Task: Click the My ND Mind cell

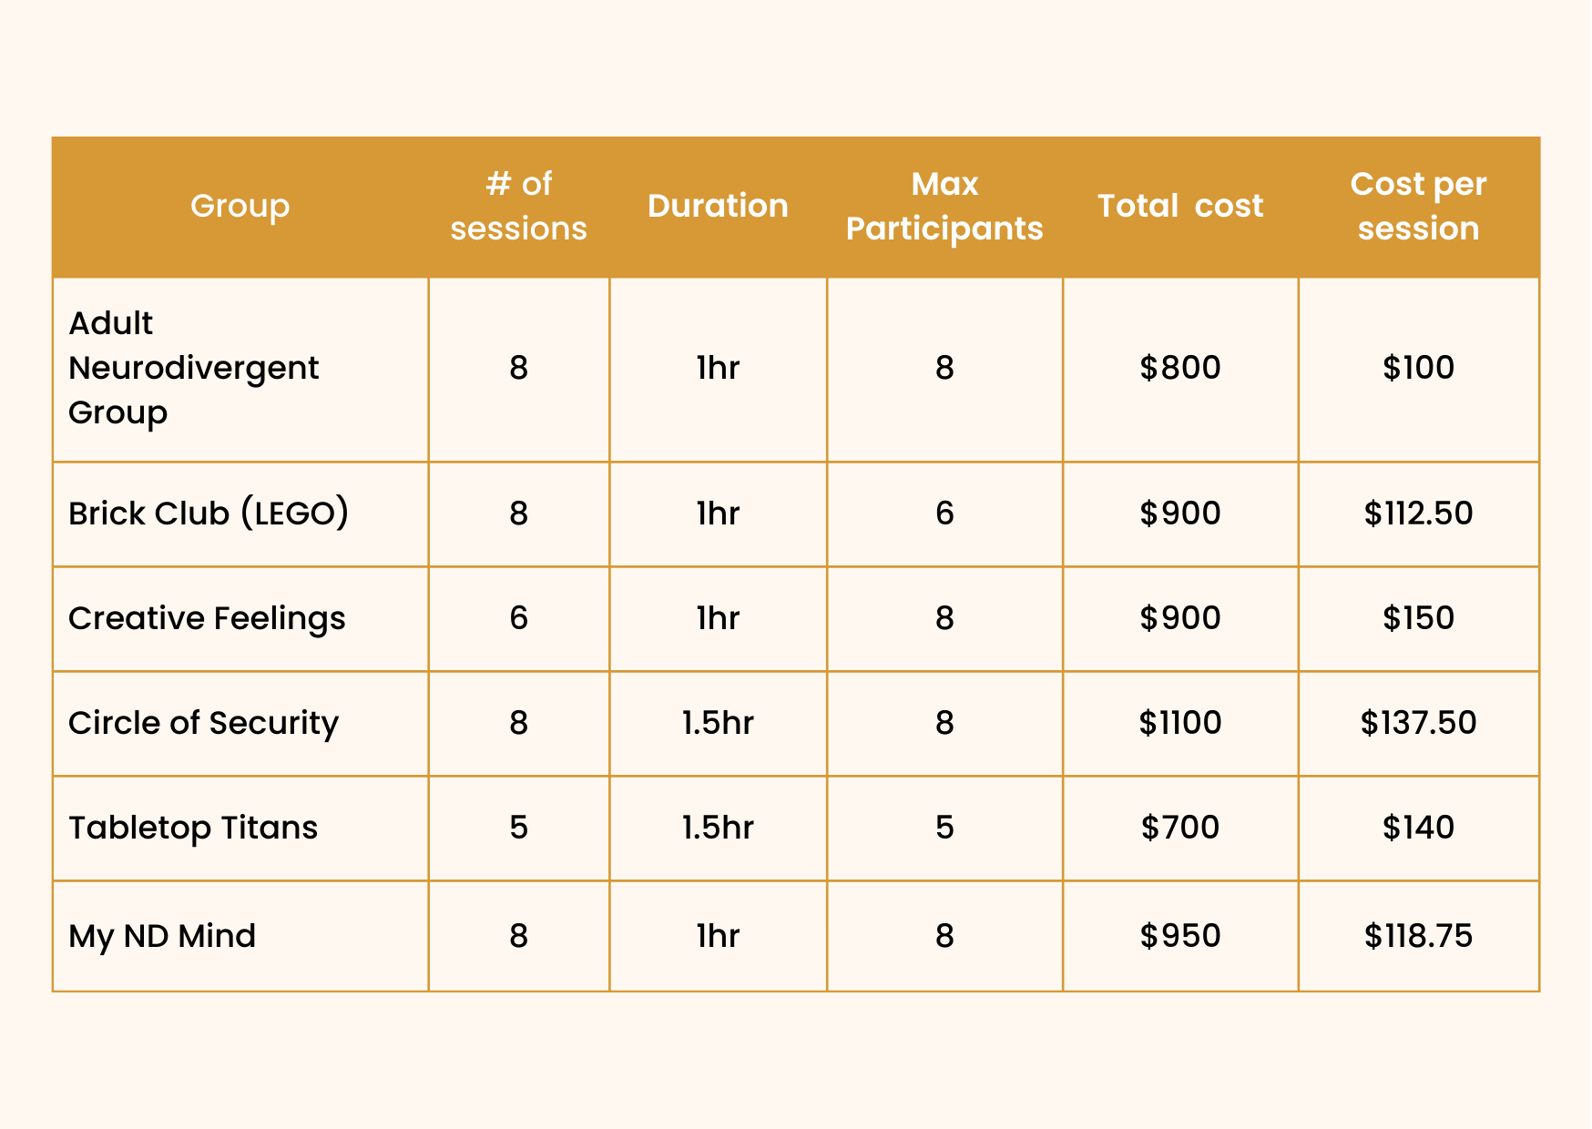Action: 162,936
